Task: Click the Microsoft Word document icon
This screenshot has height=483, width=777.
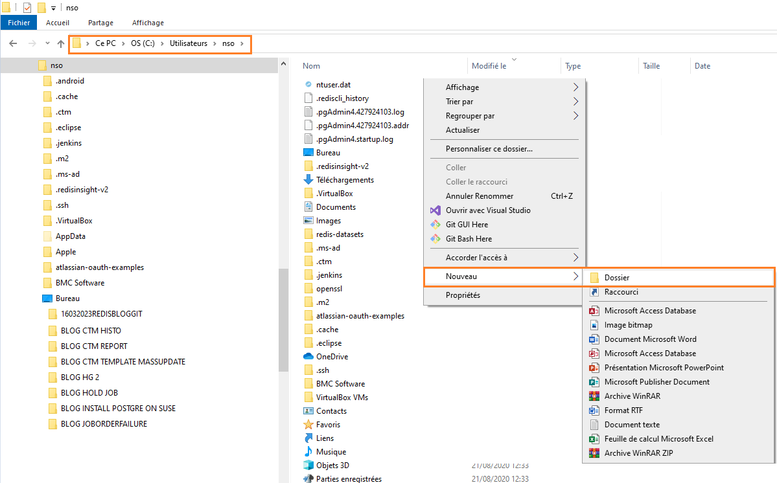Action: click(x=594, y=339)
